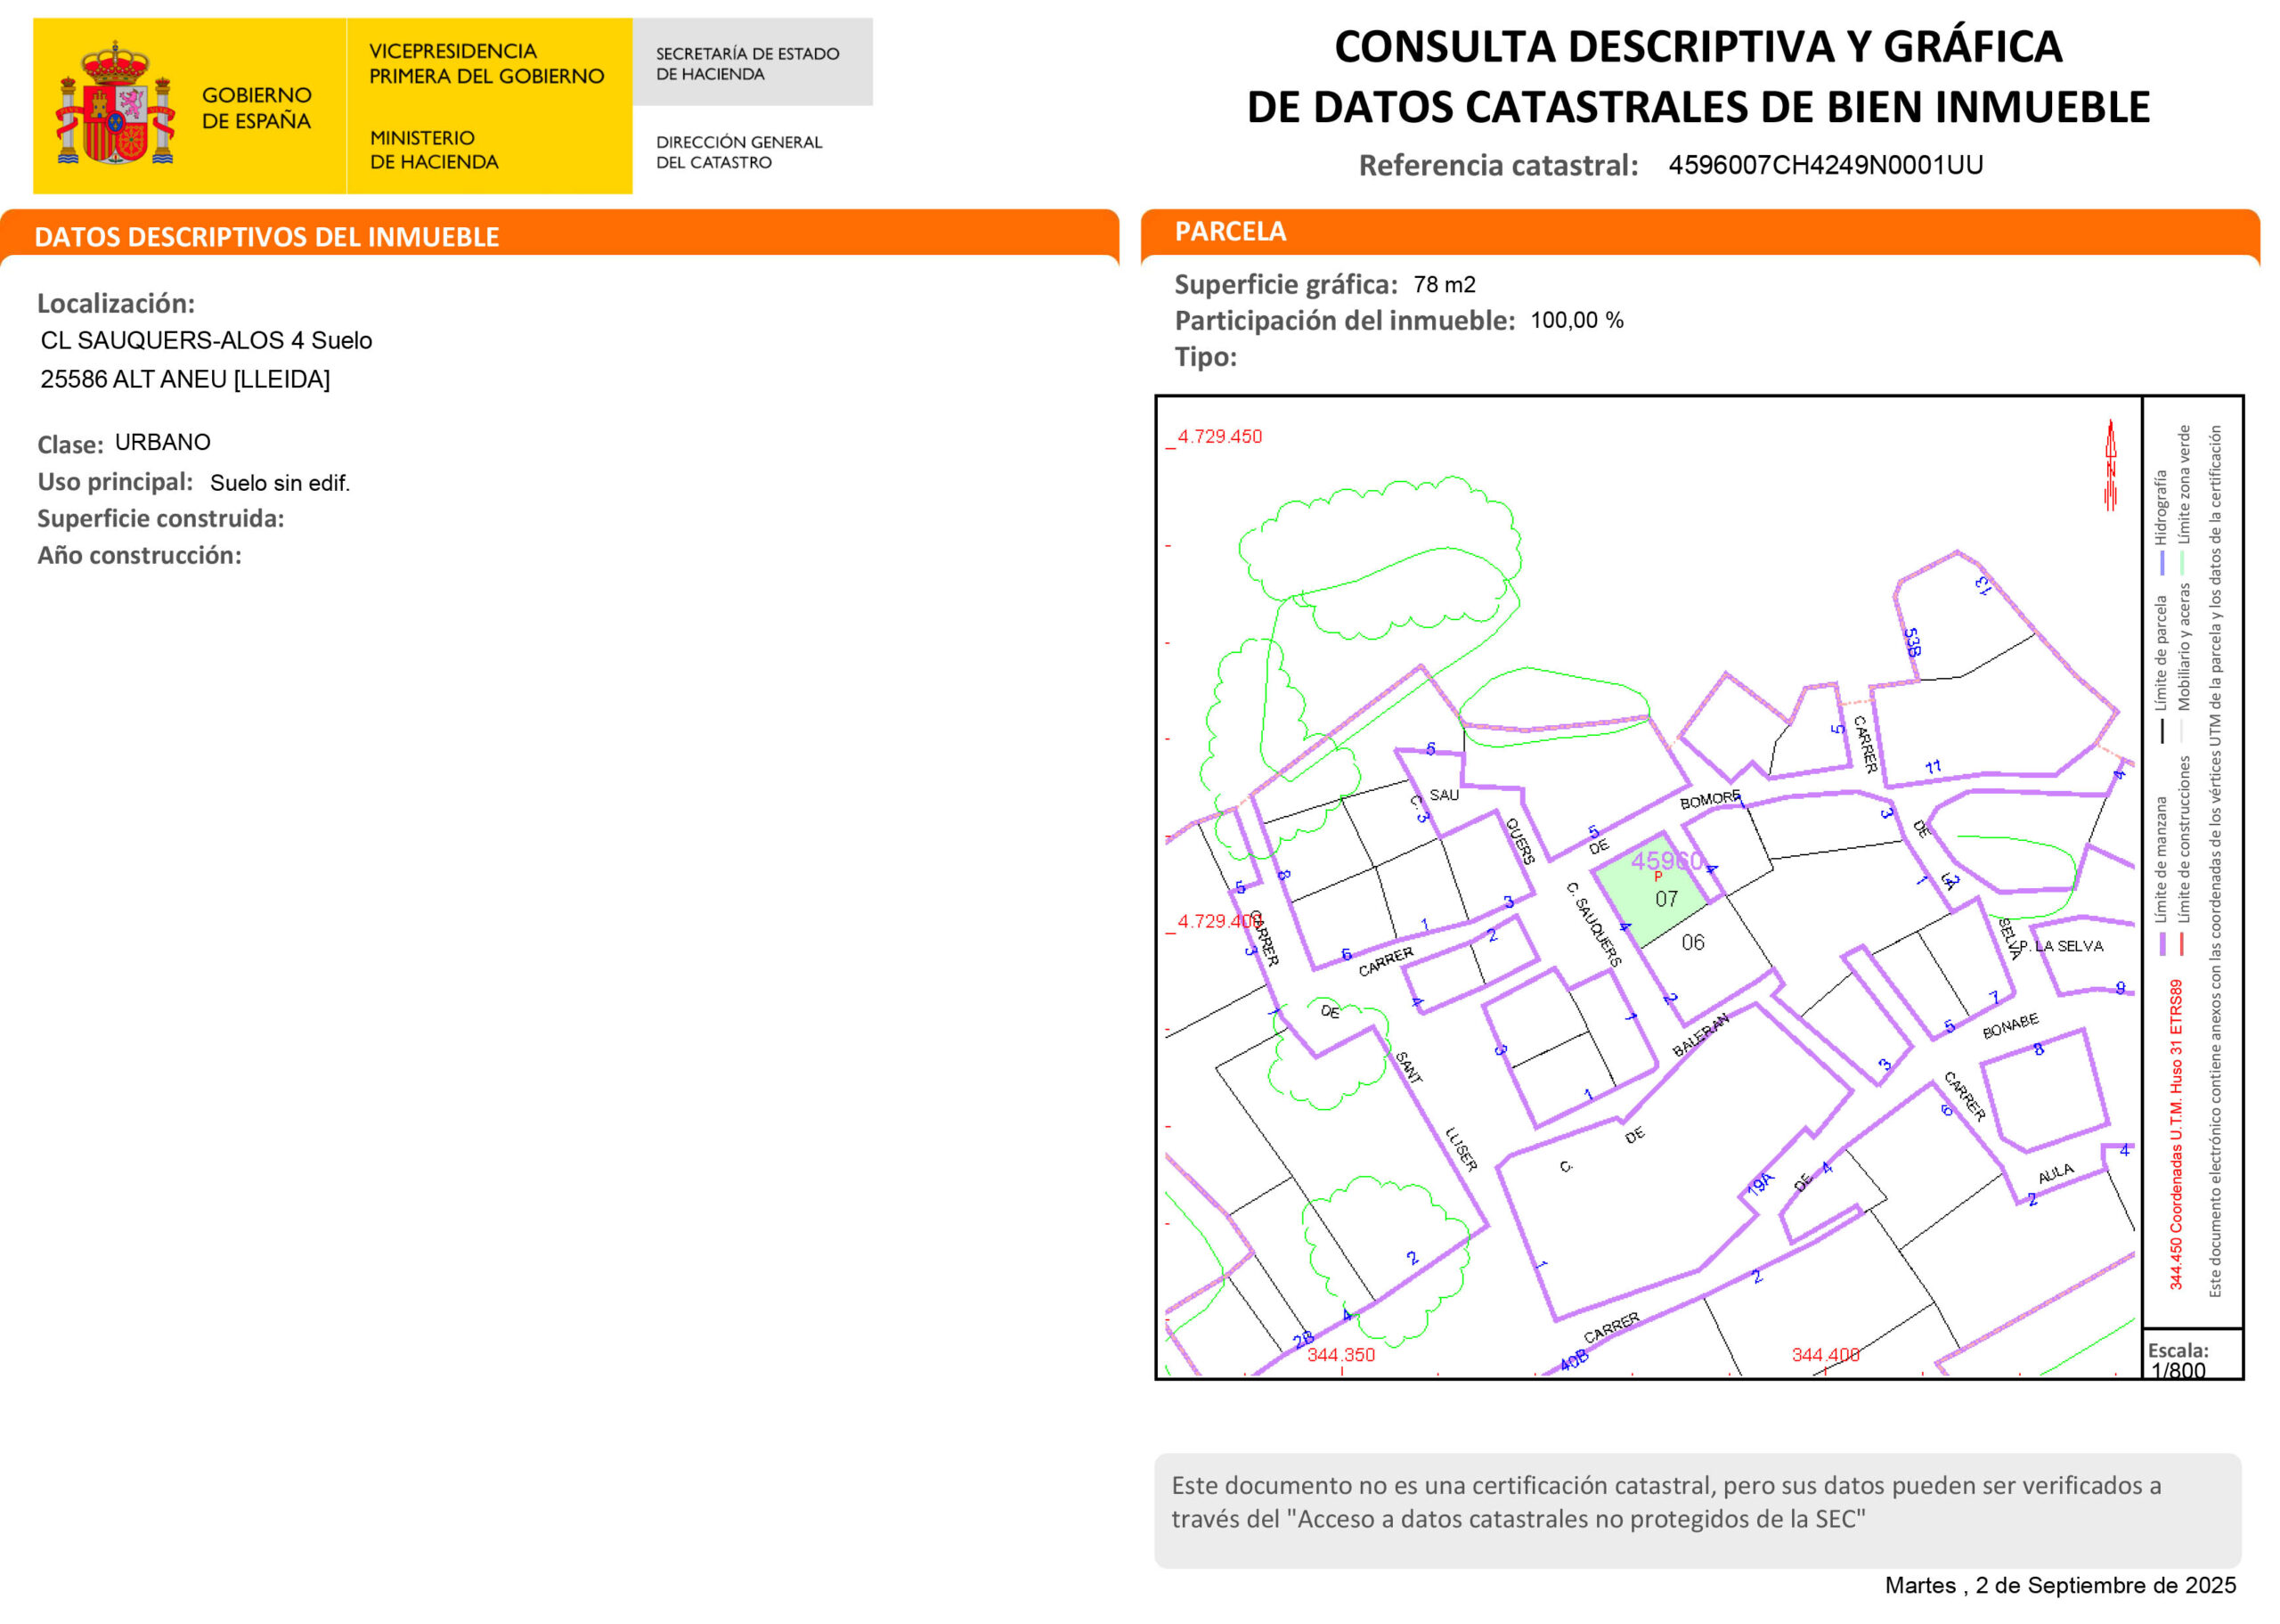The height and width of the screenshot is (1624, 2280).
Task: Click the red north arrow on map
Action: click(2110, 466)
